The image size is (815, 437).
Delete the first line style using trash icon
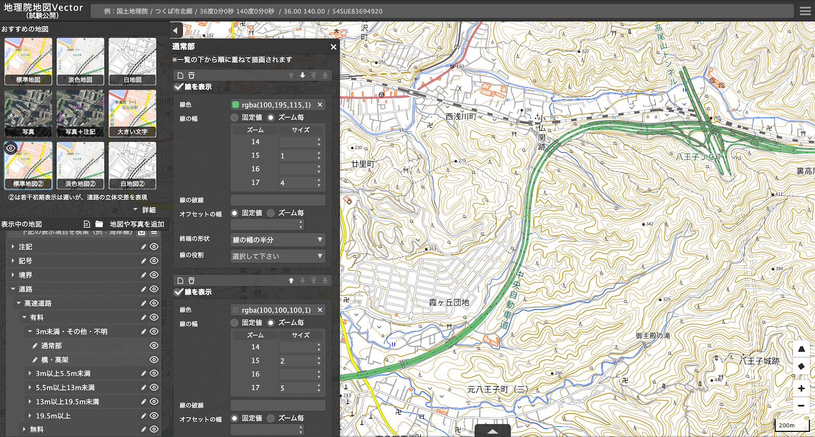(x=192, y=75)
